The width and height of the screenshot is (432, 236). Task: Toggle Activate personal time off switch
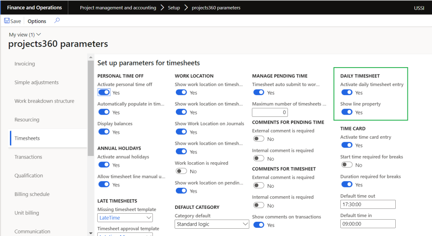[x=104, y=92]
